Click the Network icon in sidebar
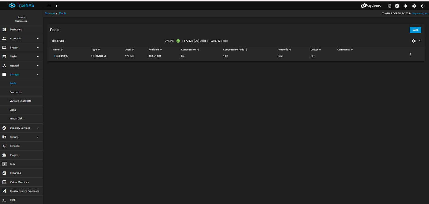Image resolution: width=429 pixels, height=204 pixels. 4,65
